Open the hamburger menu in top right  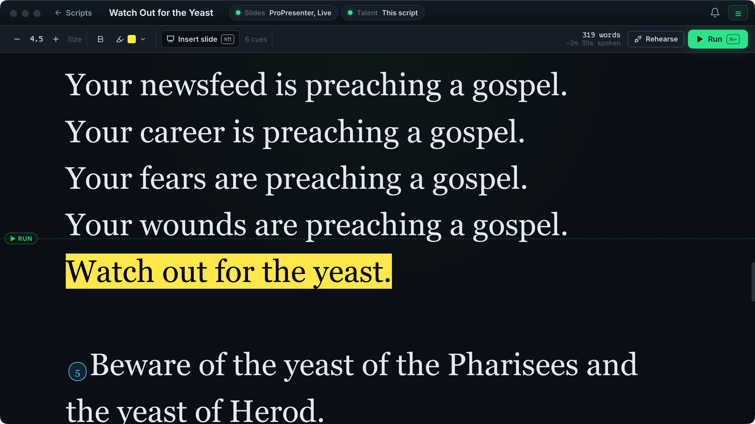pos(738,13)
